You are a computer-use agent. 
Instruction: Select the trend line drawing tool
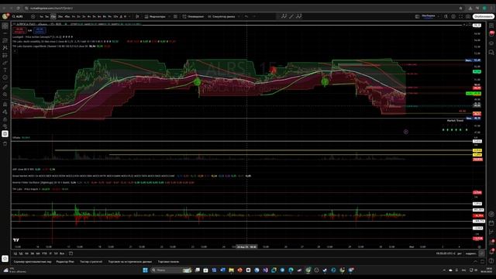pyautogui.click(x=5, y=33)
